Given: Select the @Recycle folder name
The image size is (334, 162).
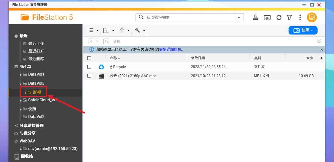Looking at the screenshot, I should pyautogui.click(x=118, y=67).
